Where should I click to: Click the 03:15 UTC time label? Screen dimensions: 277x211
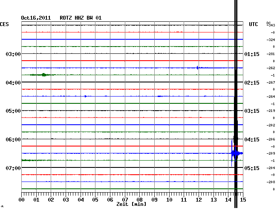252,111
